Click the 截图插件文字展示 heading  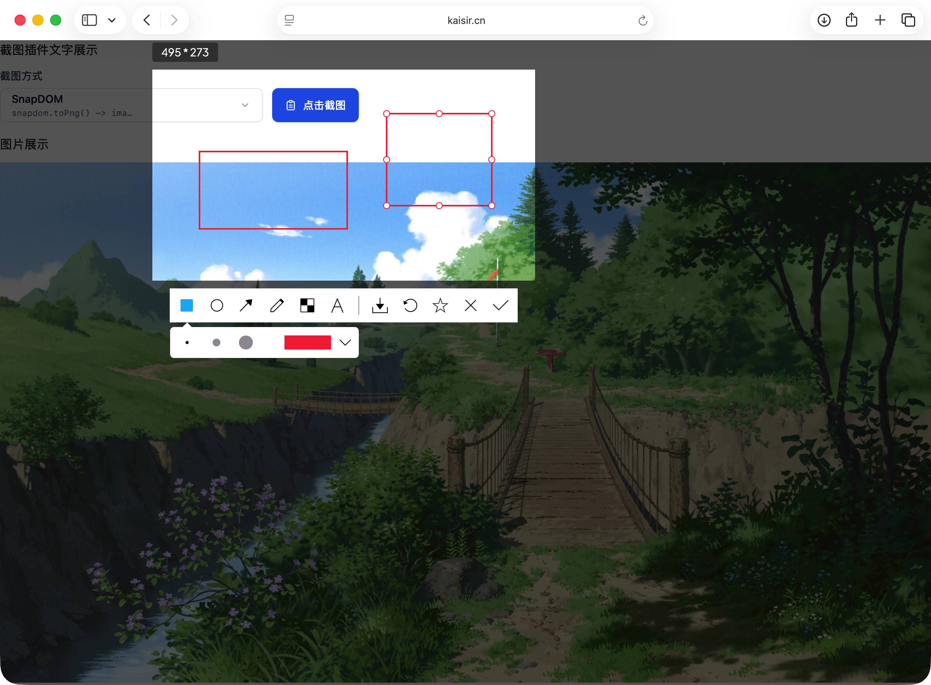click(49, 50)
